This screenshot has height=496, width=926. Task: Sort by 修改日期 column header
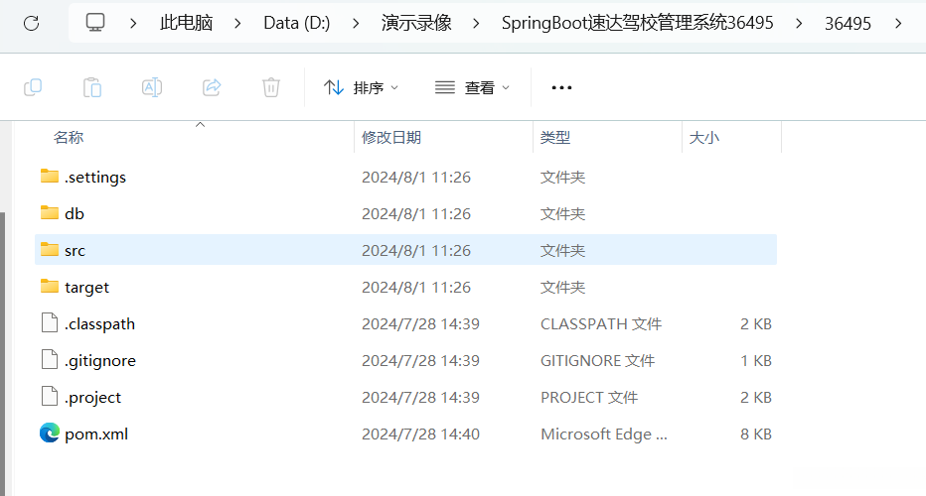(391, 138)
